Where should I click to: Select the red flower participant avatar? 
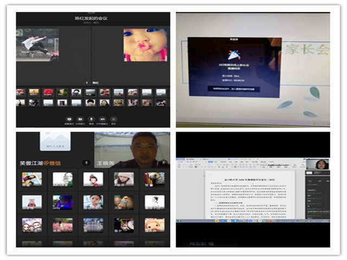coord(48,93)
